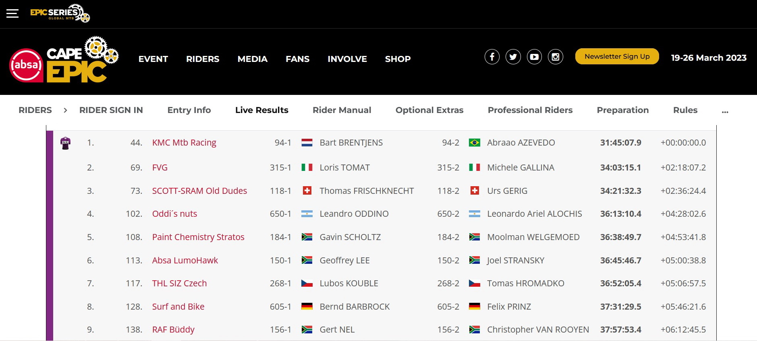Image resolution: width=757 pixels, height=341 pixels.
Task: Open the Facebook social icon
Action: (492, 57)
